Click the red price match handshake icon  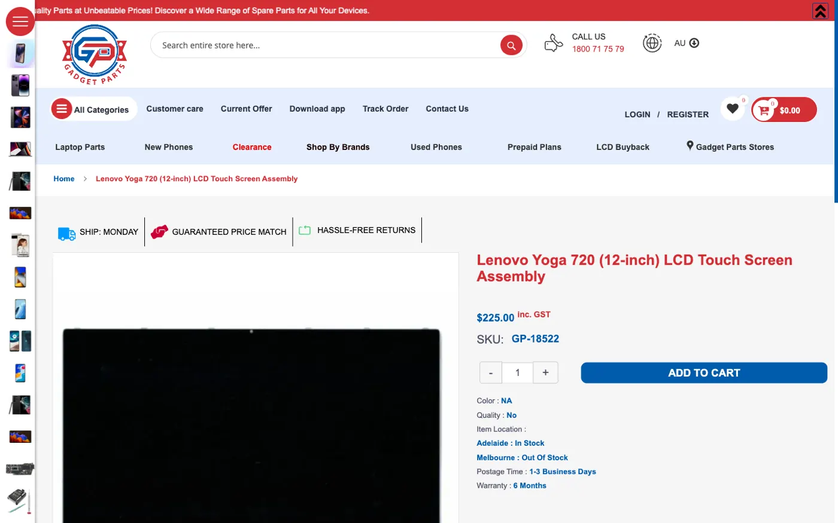(x=159, y=232)
